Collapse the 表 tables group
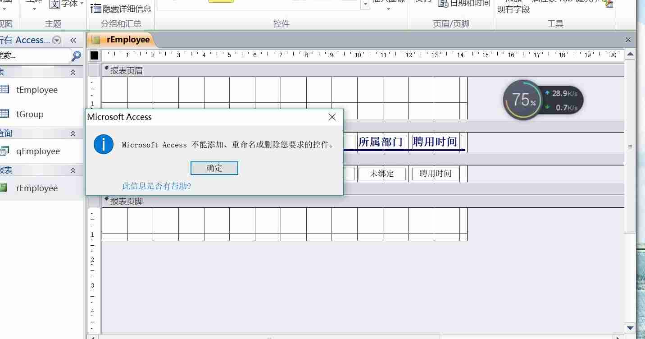Screen dimensions: 645x339 (x=73, y=72)
